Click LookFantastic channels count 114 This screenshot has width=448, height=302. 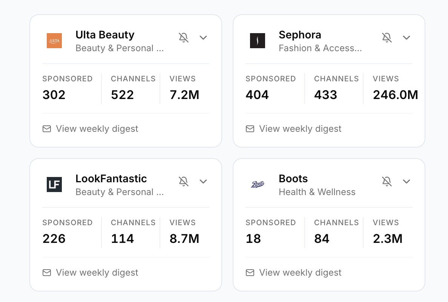click(122, 238)
